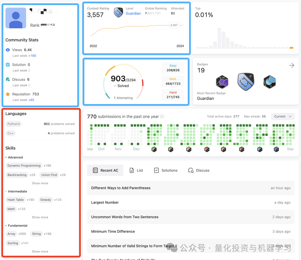Click the monthly badge numbered 4

coord(207,149)
